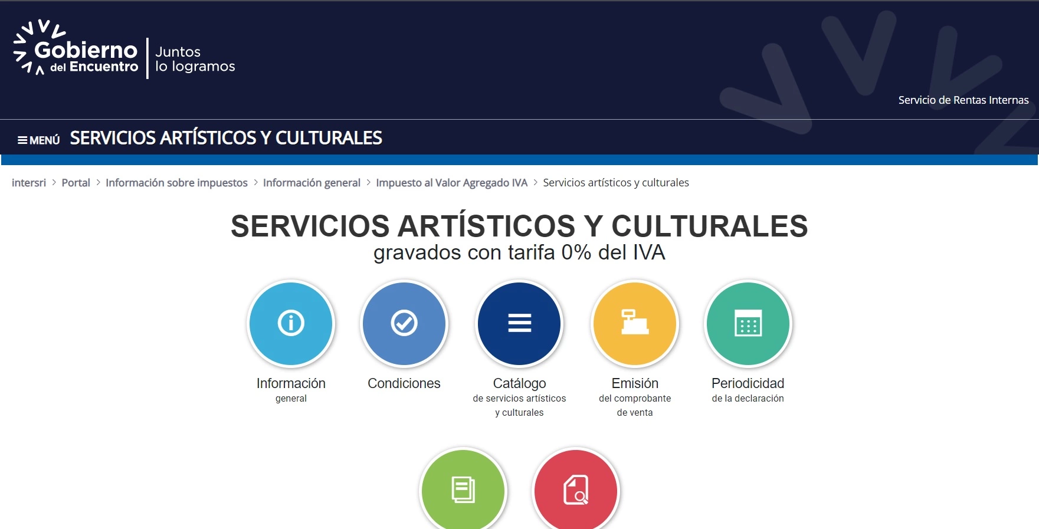Screen dimensions: 1039x529
Task: Open Información sobre impuestos breadcrumb
Action: coord(176,183)
